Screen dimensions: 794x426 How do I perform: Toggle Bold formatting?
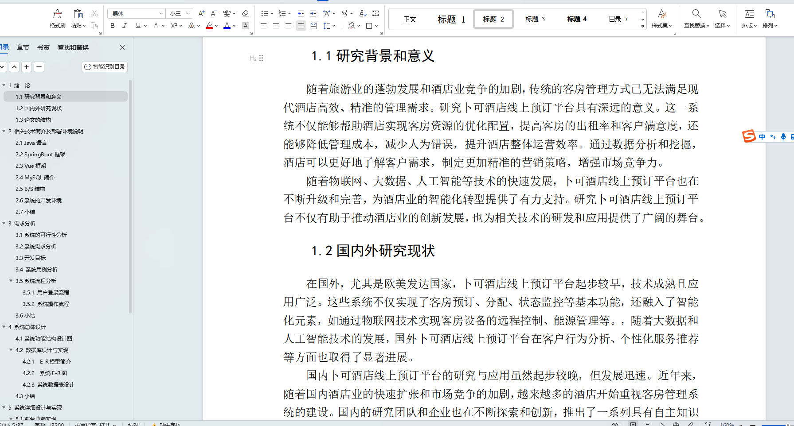[x=113, y=26]
